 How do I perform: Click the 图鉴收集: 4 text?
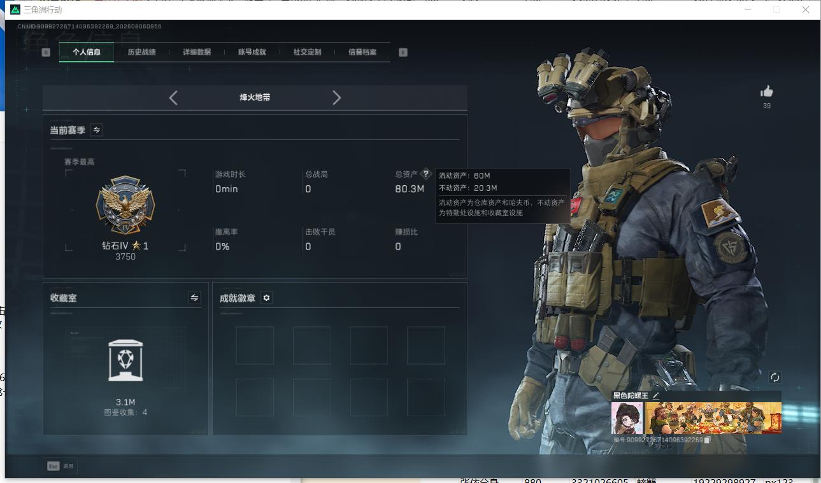click(x=125, y=412)
